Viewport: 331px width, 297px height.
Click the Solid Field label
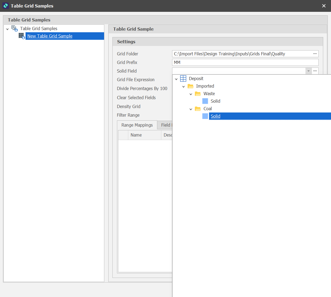pos(127,71)
